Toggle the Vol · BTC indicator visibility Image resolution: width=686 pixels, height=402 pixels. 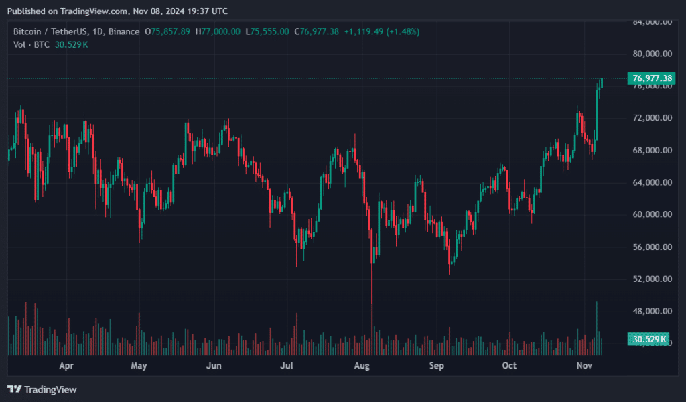coord(30,44)
